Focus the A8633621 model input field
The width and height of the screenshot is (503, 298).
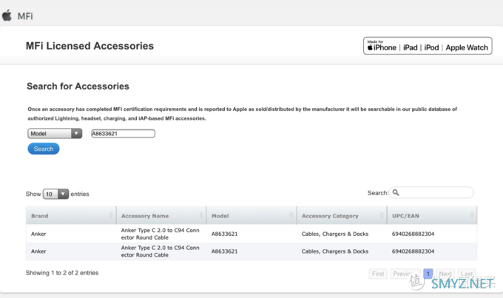(x=124, y=133)
